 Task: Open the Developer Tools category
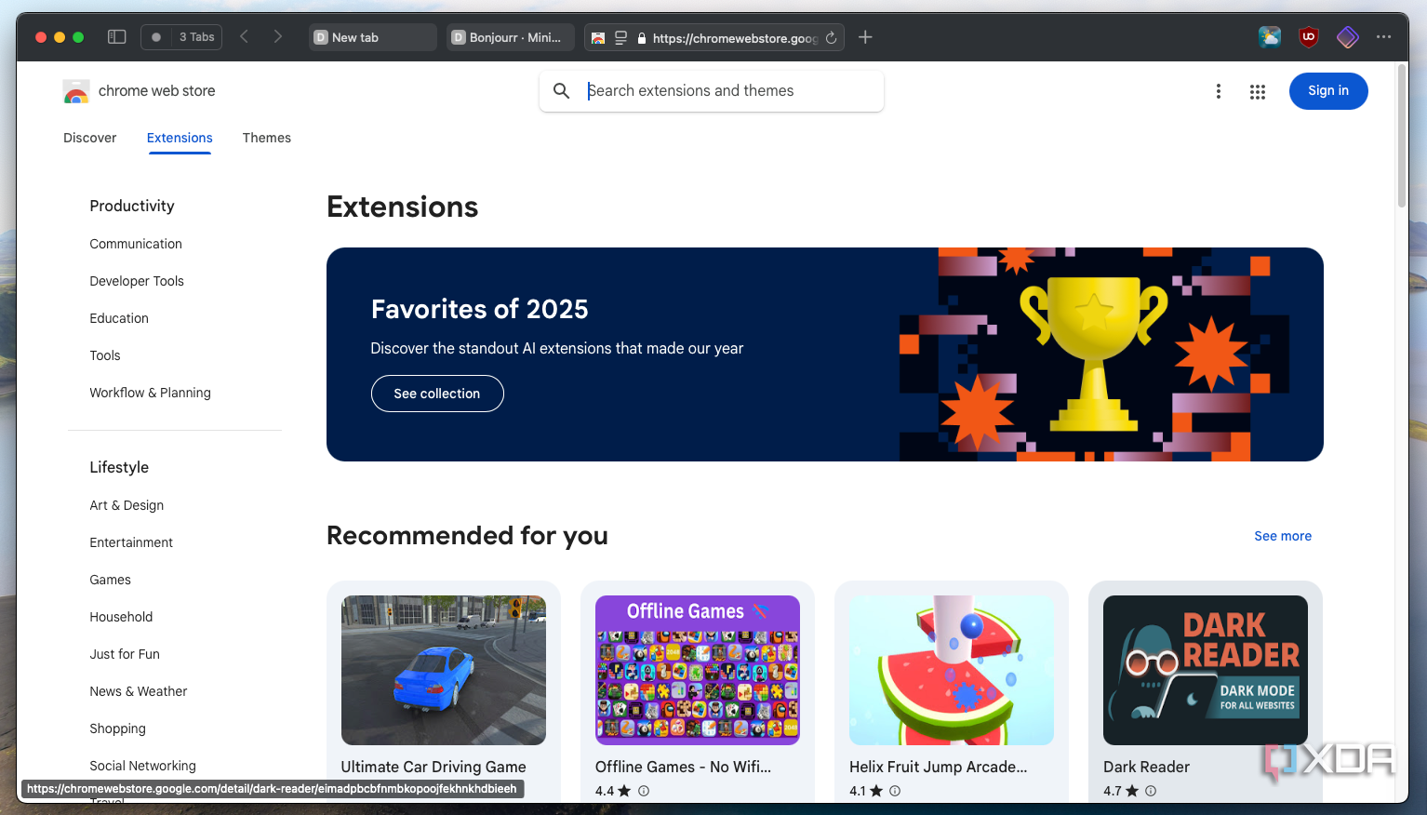tap(137, 281)
